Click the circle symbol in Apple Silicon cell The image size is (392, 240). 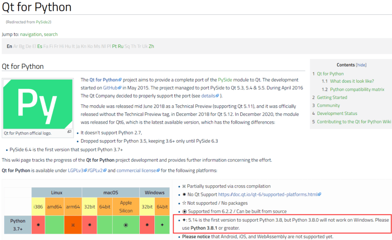coord(126,225)
